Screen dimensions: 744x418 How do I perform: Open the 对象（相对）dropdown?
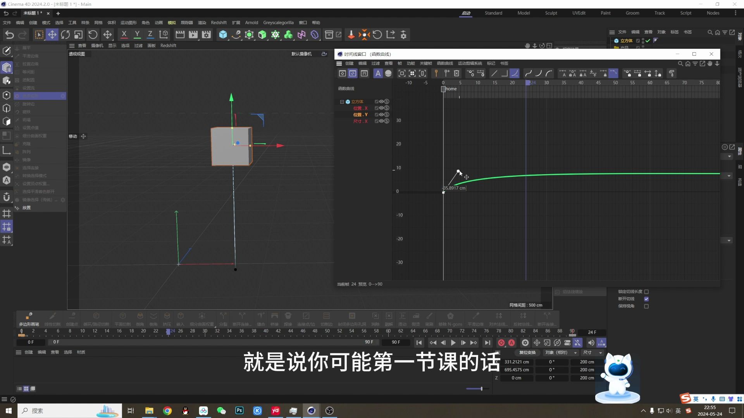(x=561, y=352)
